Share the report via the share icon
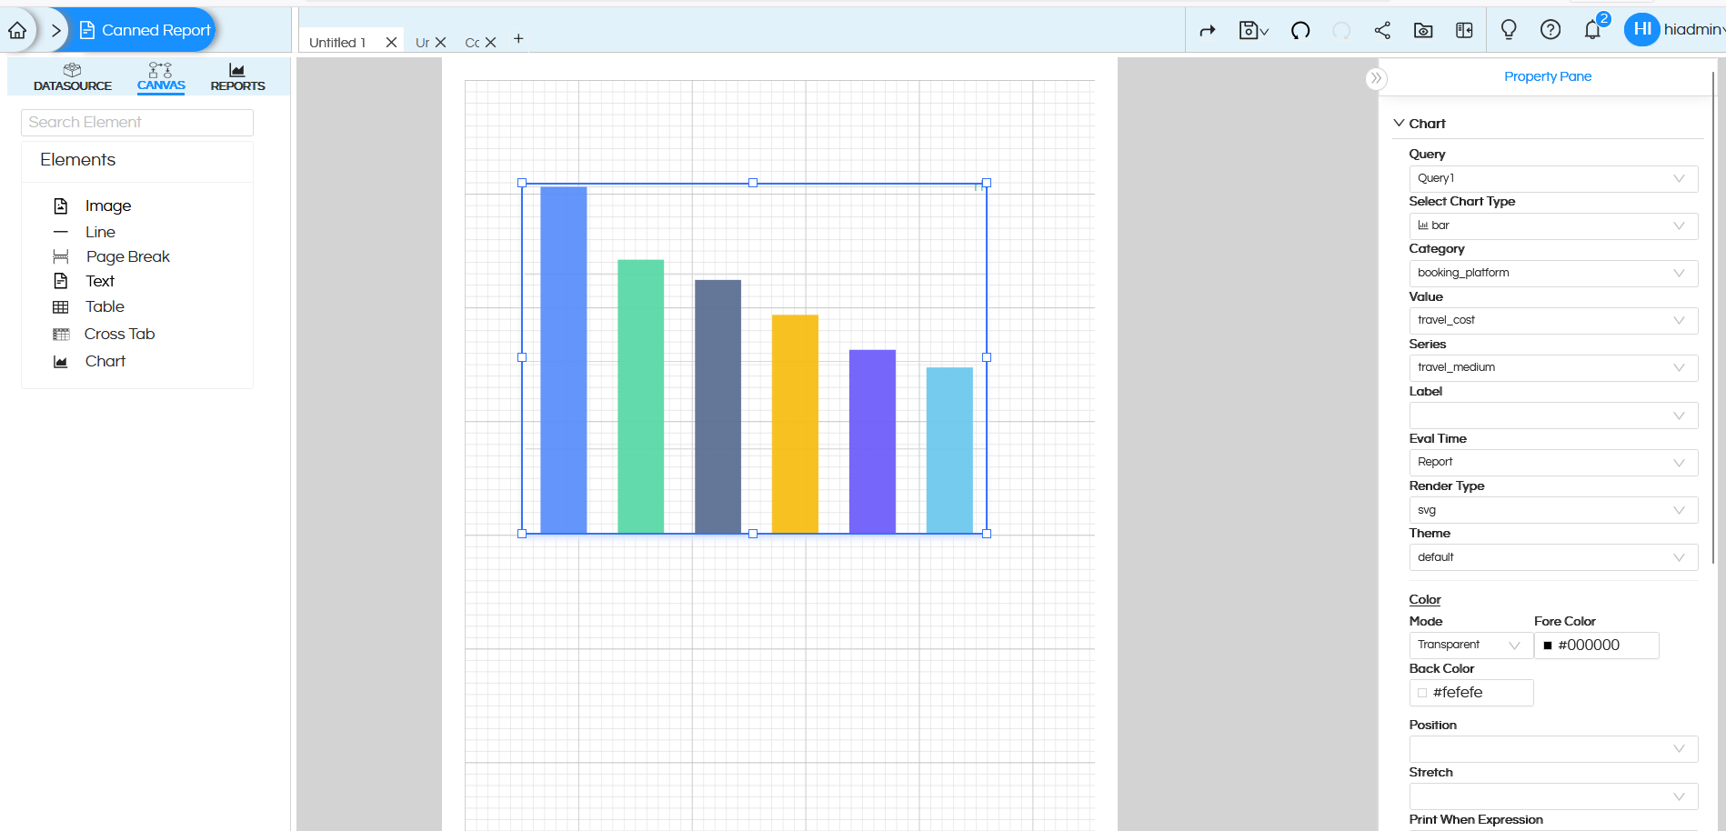Screen dimensions: 1726x831 click(1381, 30)
